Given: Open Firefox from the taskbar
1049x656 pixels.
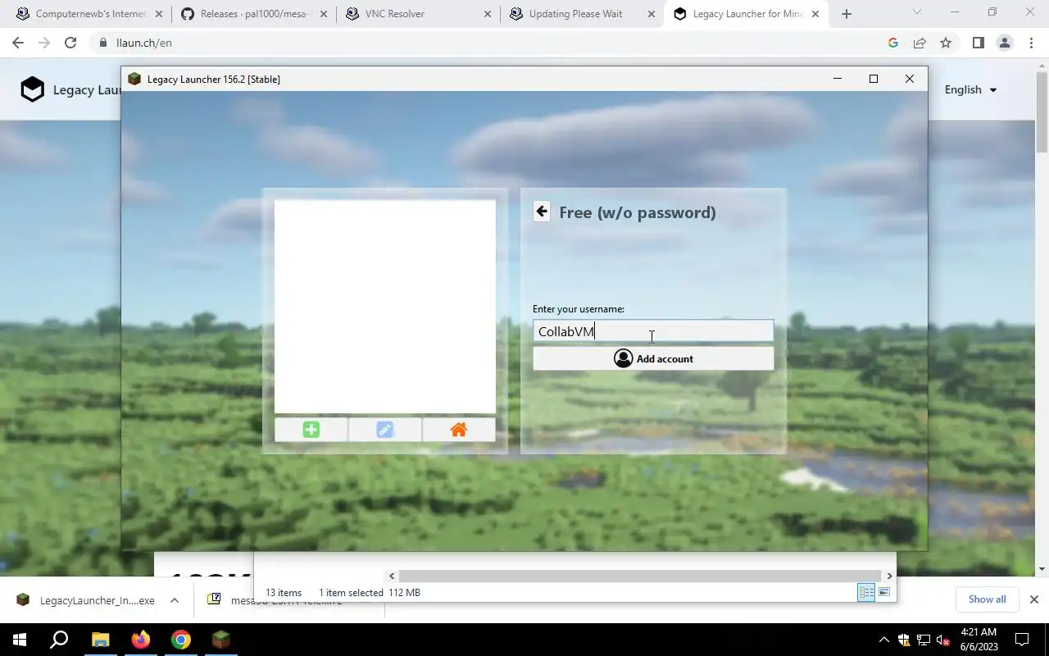Looking at the screenshot, I should (x=141, y=640).
